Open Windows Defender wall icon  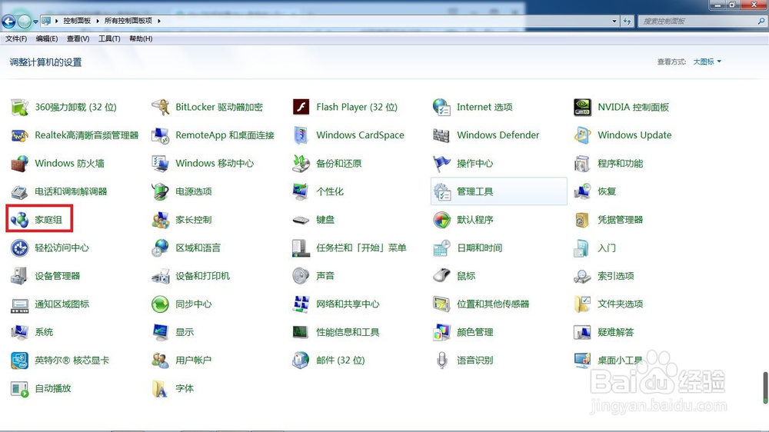point(442,135)
